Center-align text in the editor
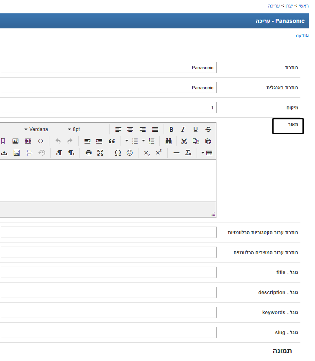Image resolution: width=315 pixels, height=361 pixels. pos(130,129)
